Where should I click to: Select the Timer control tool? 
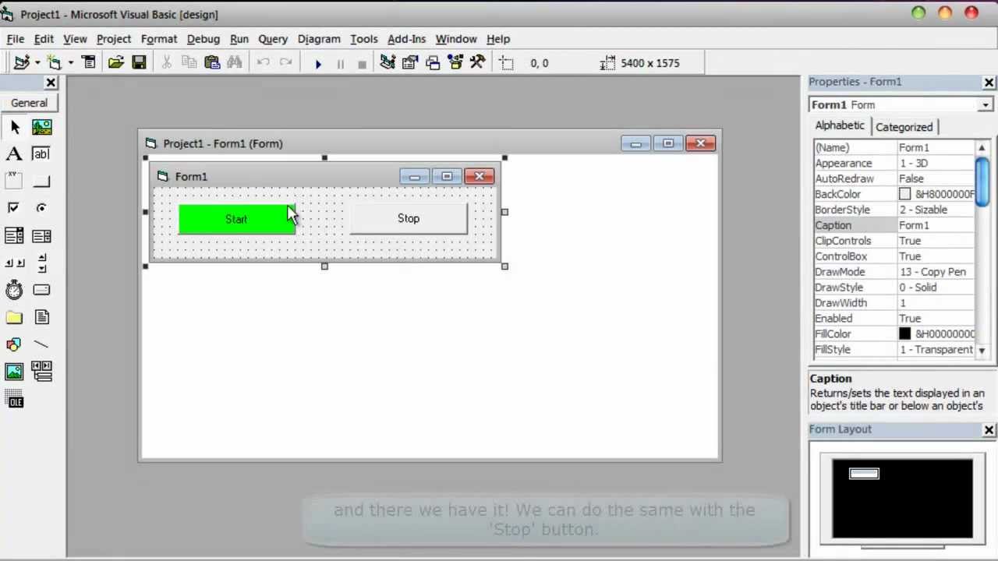(14, 290)
